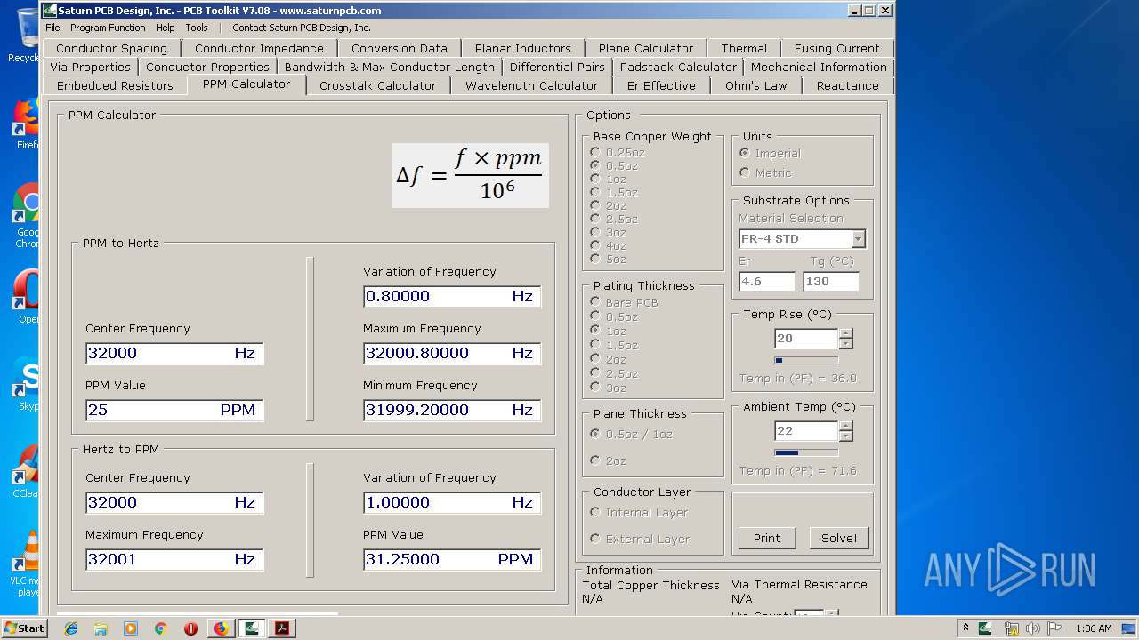Screen dimensions: 1139x640
Task: Switch to the Via Properties tab
Action: click(x=90, y=67)
